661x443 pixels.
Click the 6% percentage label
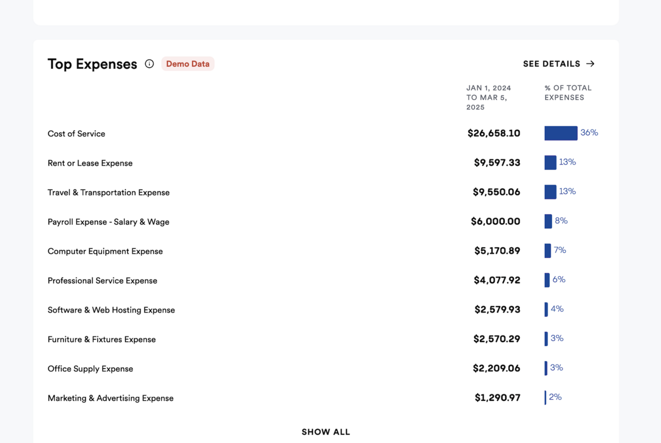[559, 280]
